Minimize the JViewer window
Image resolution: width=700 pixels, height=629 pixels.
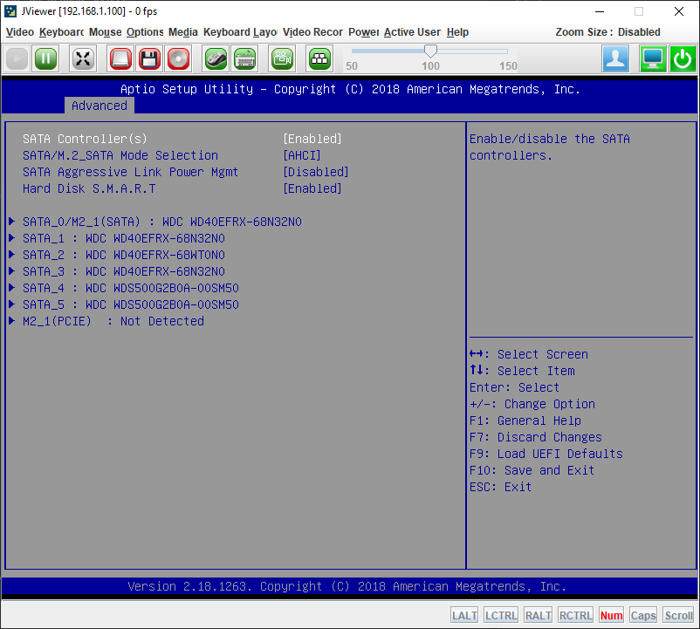click(600, 11)
